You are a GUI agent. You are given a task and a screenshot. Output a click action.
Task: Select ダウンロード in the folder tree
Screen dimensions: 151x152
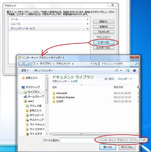click(x=36, y=115)
